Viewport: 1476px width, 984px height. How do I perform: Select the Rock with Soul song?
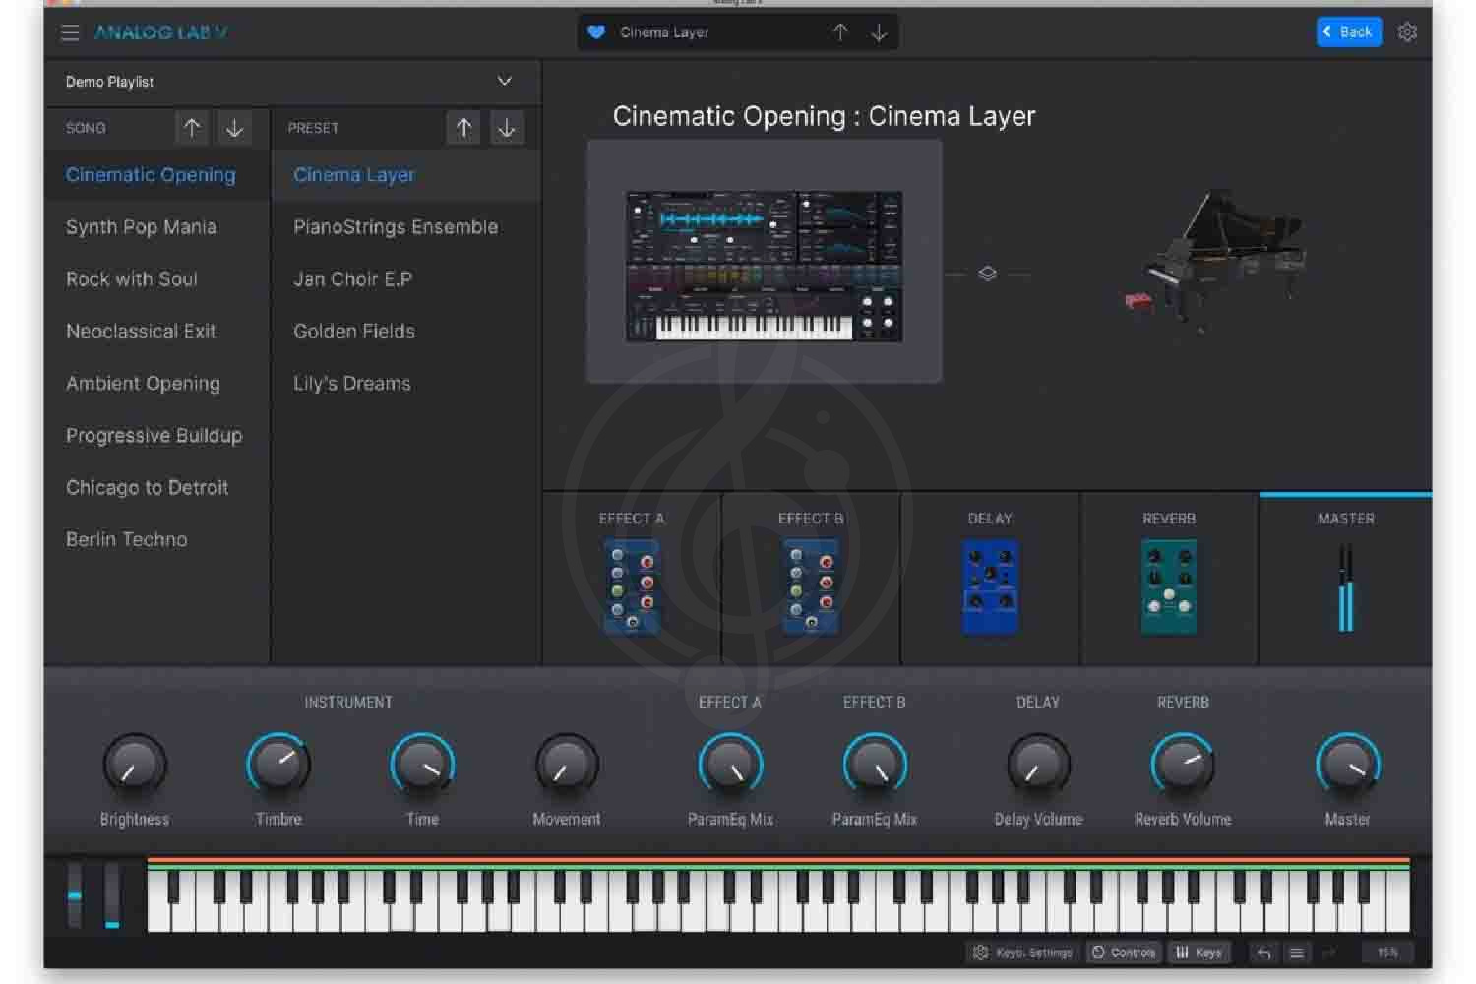tap(156, 279)
